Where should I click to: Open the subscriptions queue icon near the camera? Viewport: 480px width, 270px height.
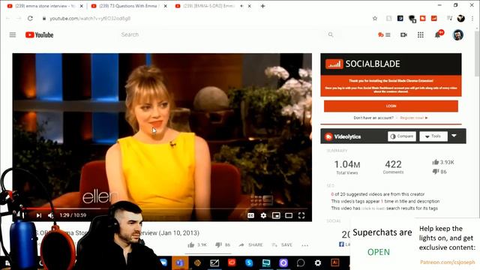384,35
